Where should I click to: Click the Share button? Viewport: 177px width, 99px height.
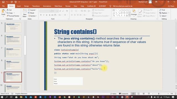coord(171,6)
